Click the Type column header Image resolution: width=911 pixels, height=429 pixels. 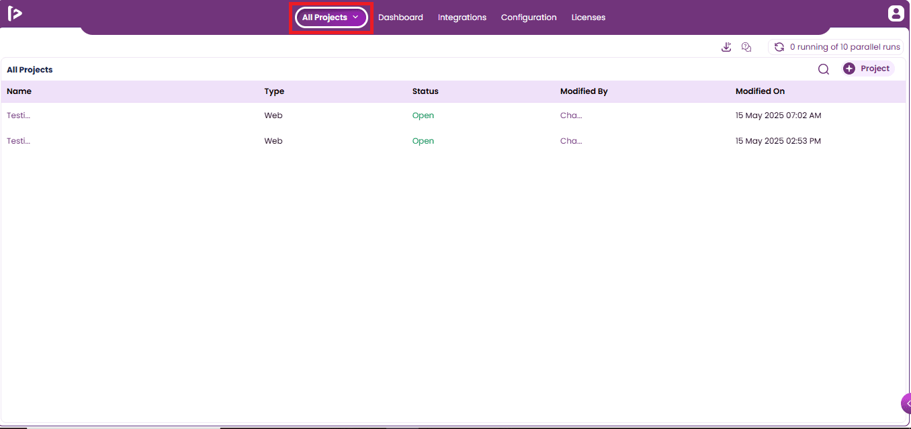pyautogui.click(x=274, y=91)
